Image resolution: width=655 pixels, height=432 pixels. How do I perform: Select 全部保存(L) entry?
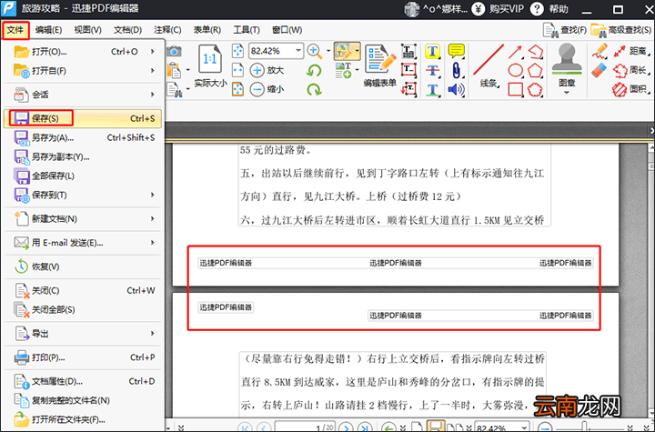(x=83, y=176)
